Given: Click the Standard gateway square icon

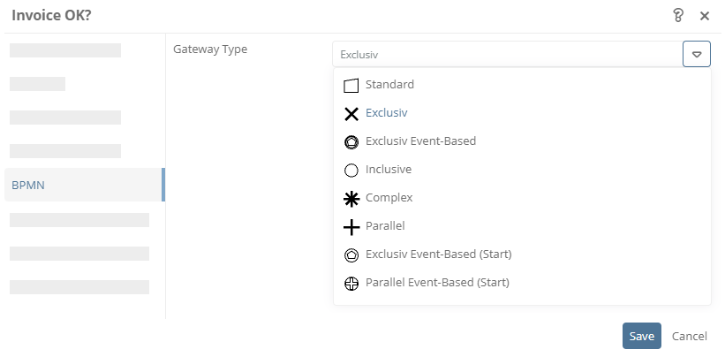Looking at the screenshot, I should click(x=351, y=86).
